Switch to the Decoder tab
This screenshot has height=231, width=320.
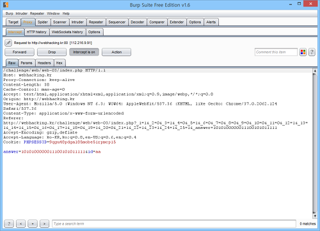tap(138, 22)
